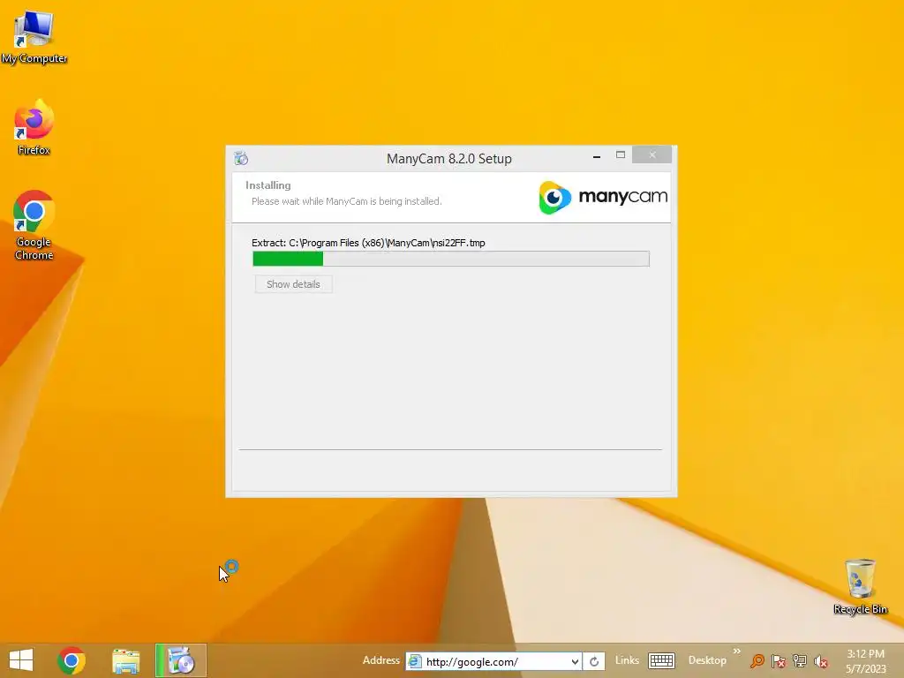Click the page icon in the address field
The image size is (904, 678).
[x=415, y=661]
